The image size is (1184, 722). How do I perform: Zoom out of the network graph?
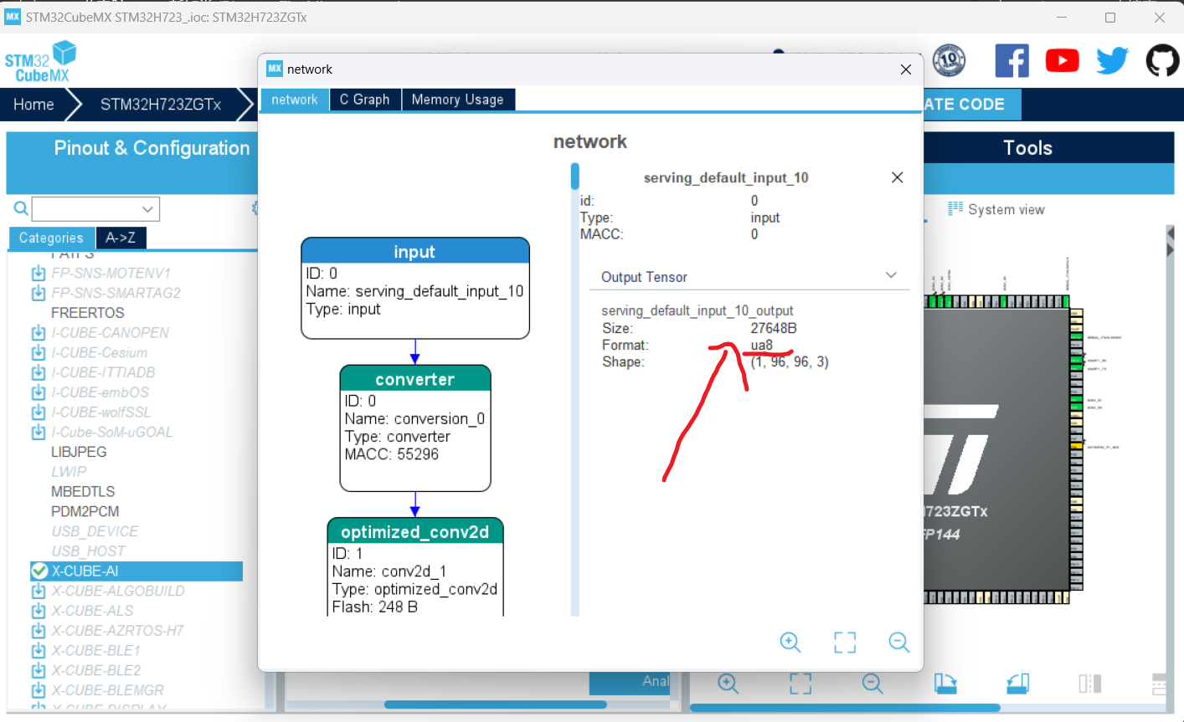(x=898, y=643)
